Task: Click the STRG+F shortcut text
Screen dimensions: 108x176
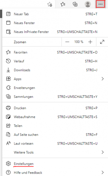Action: pyautogui.click(x=92, y=135)
